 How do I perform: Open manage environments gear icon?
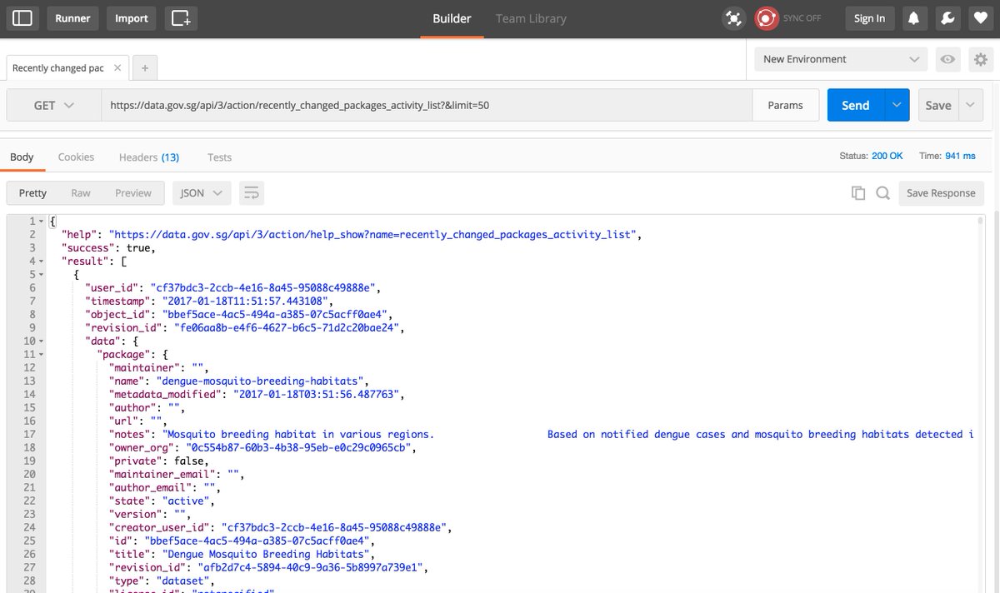point(980,59)
